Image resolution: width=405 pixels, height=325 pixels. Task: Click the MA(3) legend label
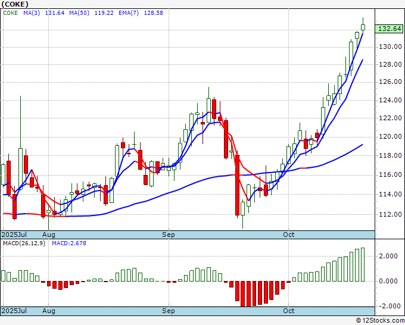(x=32, y=13)
